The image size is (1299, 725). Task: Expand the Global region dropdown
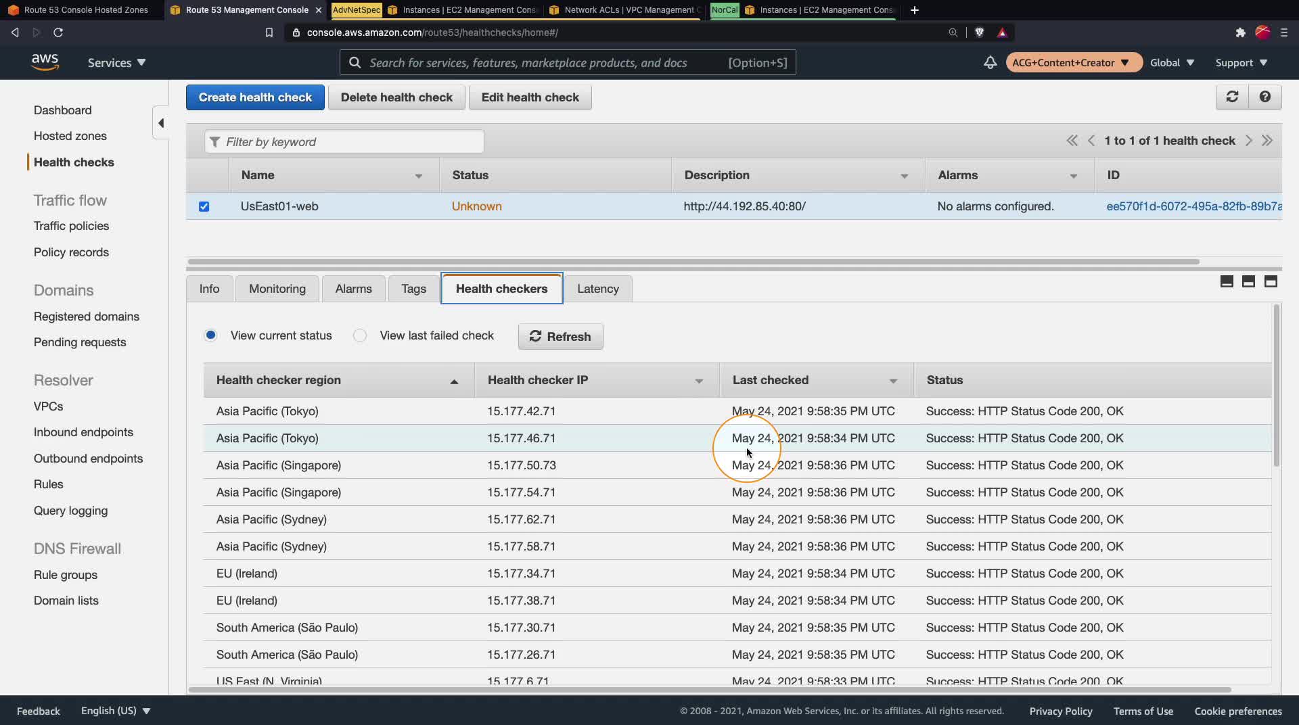(x=1172, y=62)
